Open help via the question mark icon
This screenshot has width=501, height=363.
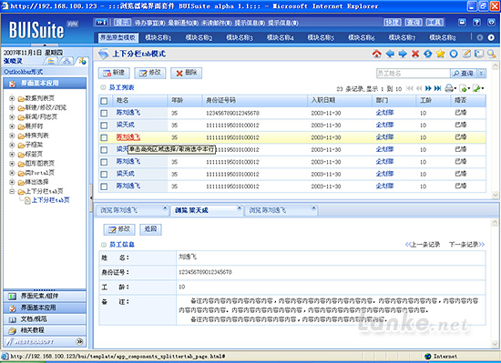coord(476,22)
